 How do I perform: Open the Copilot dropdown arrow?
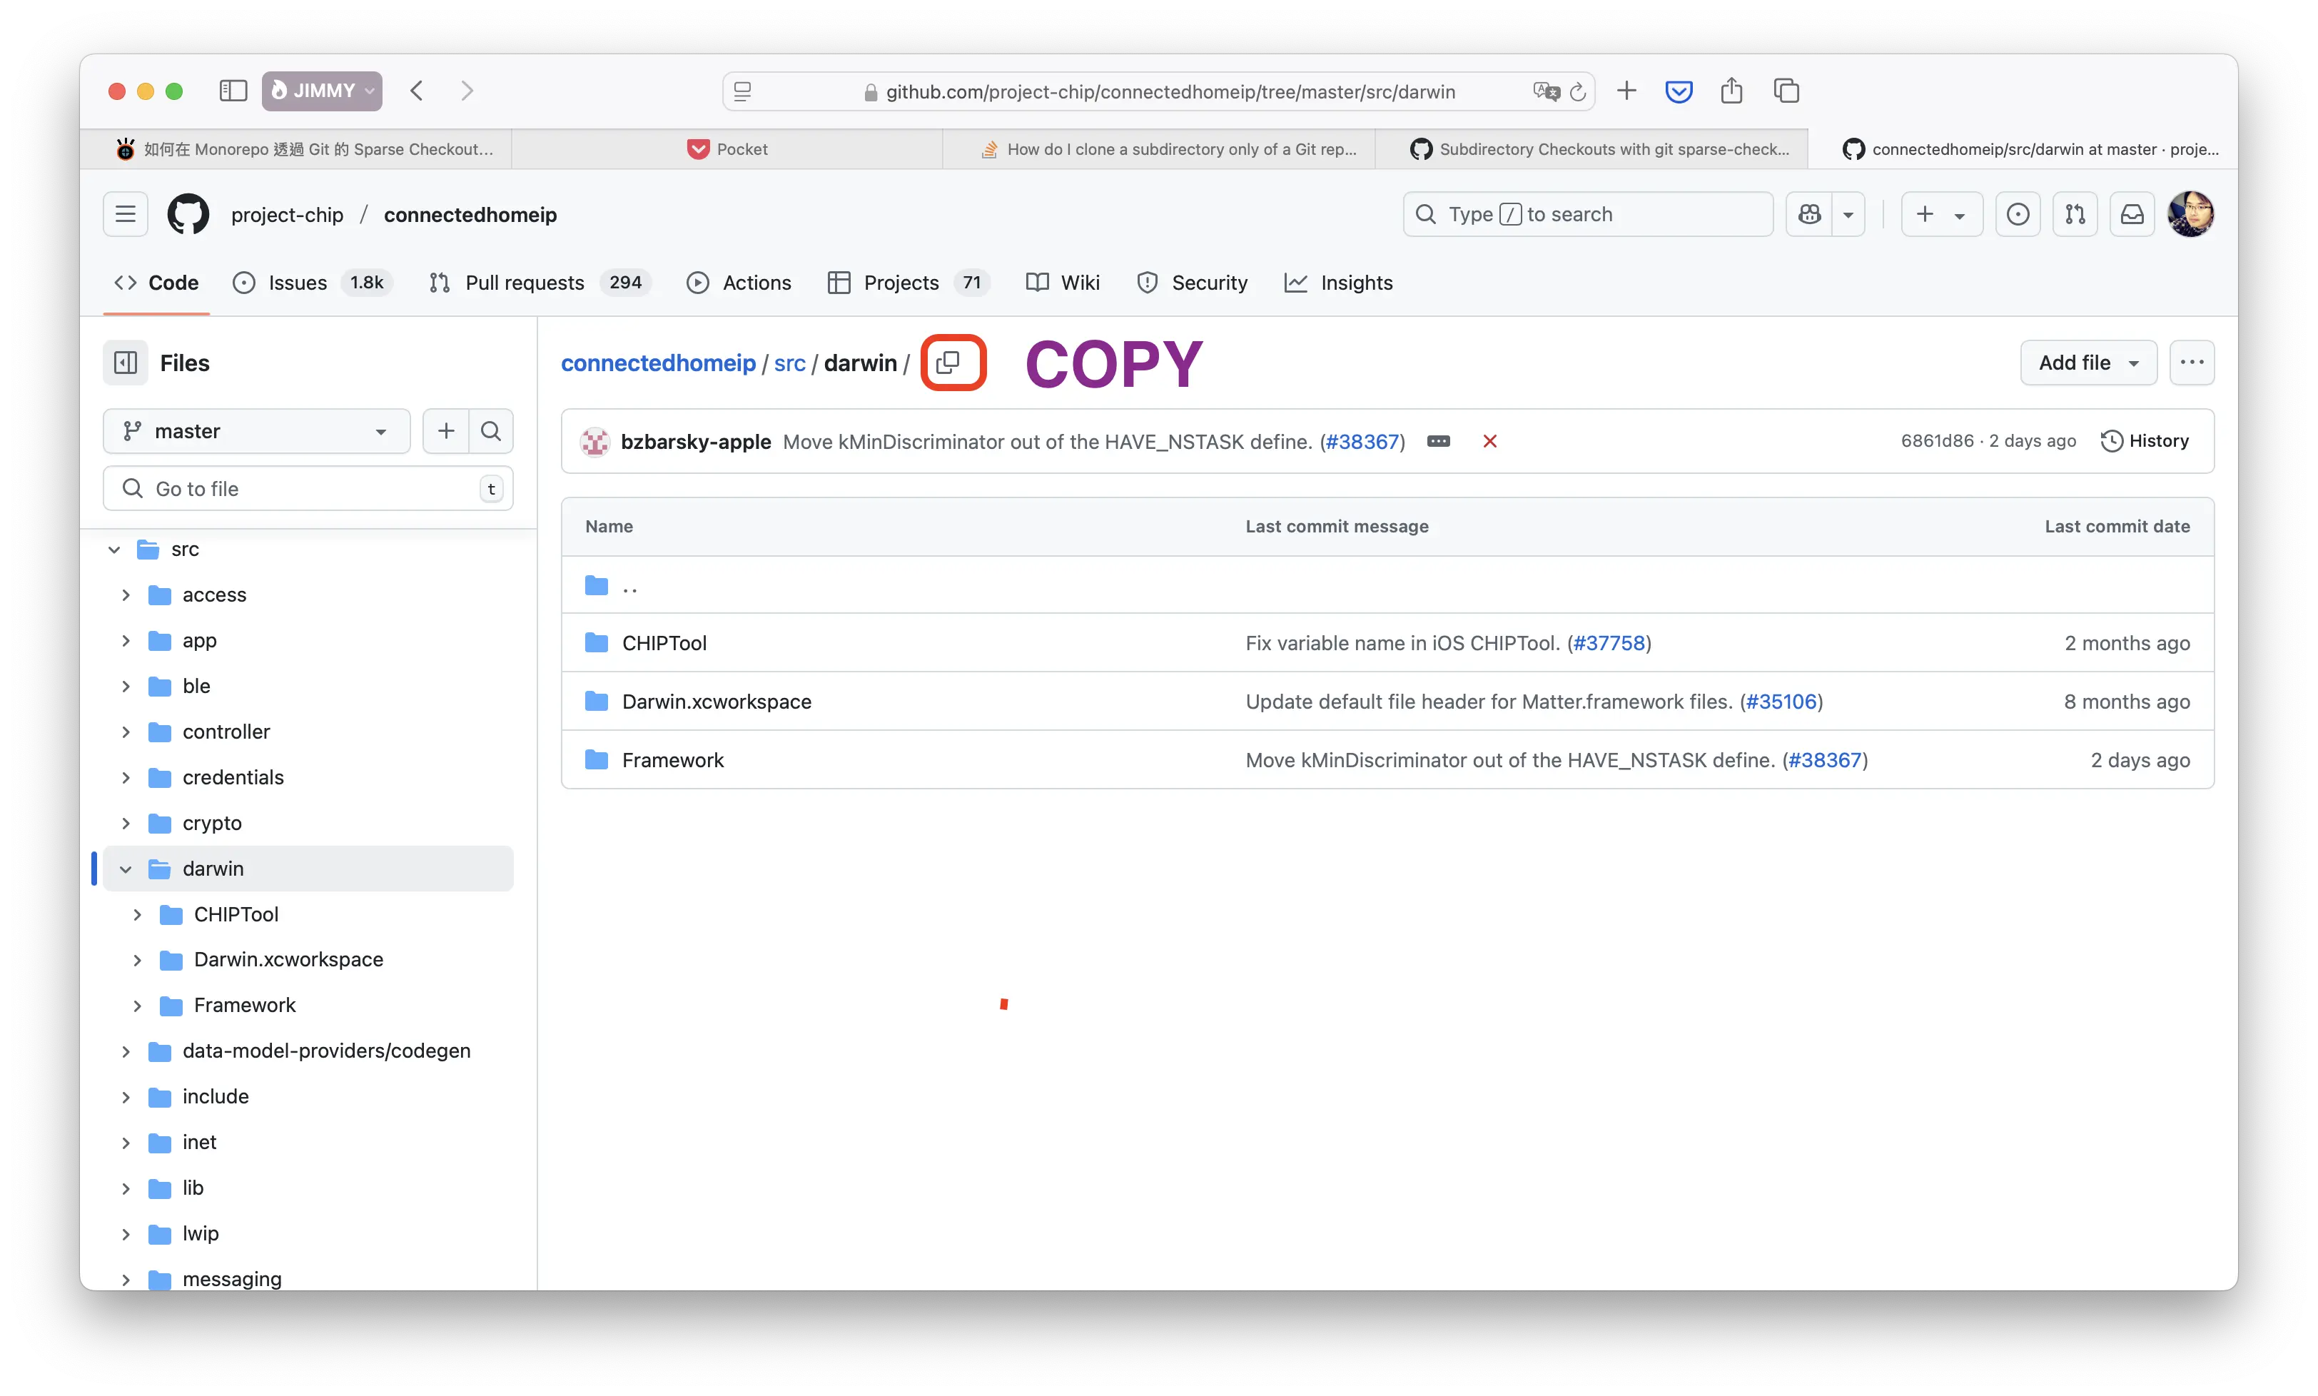(1848, 215)
